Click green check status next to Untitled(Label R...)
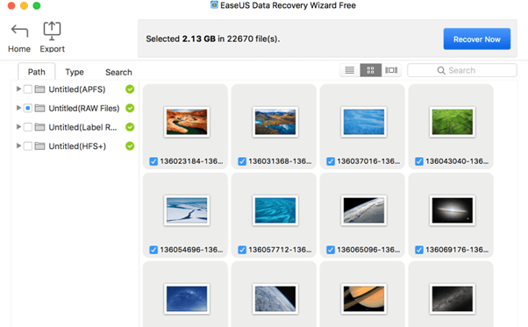 tap(130, 127)
